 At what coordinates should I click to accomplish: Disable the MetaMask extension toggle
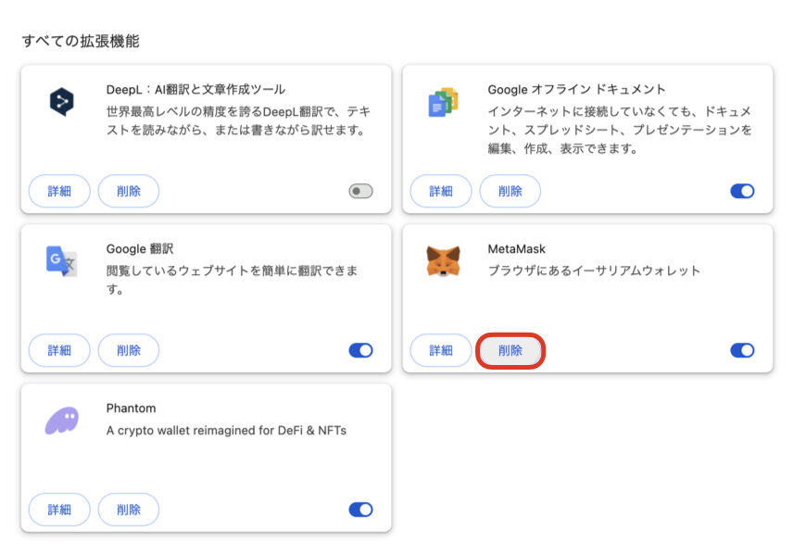click(x=742, y=350)
